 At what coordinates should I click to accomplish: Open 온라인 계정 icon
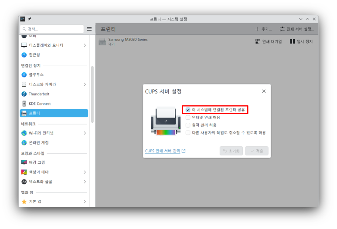click(x=24, y=143)
